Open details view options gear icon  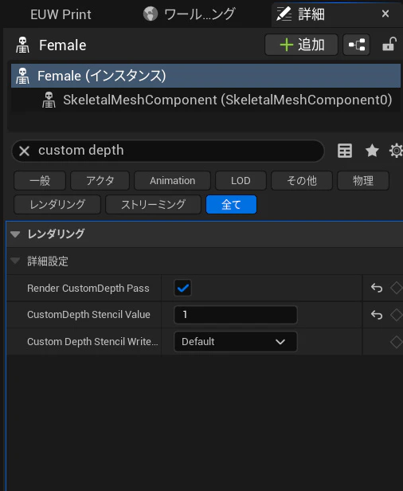tap(396, 151)
